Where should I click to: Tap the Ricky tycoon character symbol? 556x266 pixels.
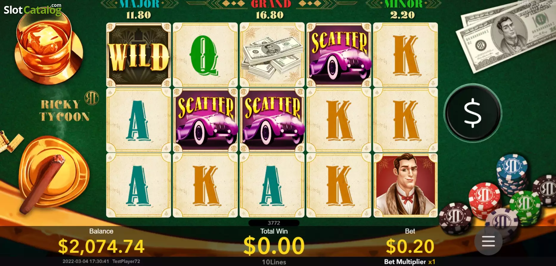pos(405,185)
